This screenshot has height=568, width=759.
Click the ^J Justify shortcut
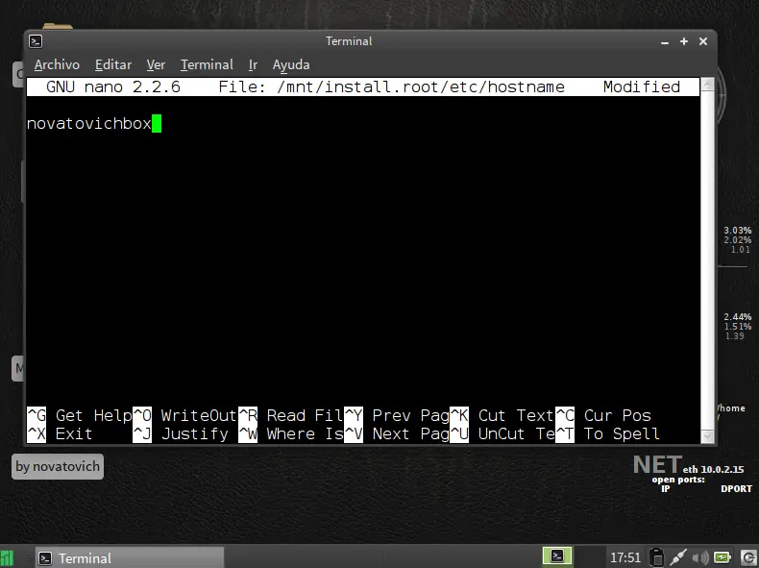click(x=180, y=433)
